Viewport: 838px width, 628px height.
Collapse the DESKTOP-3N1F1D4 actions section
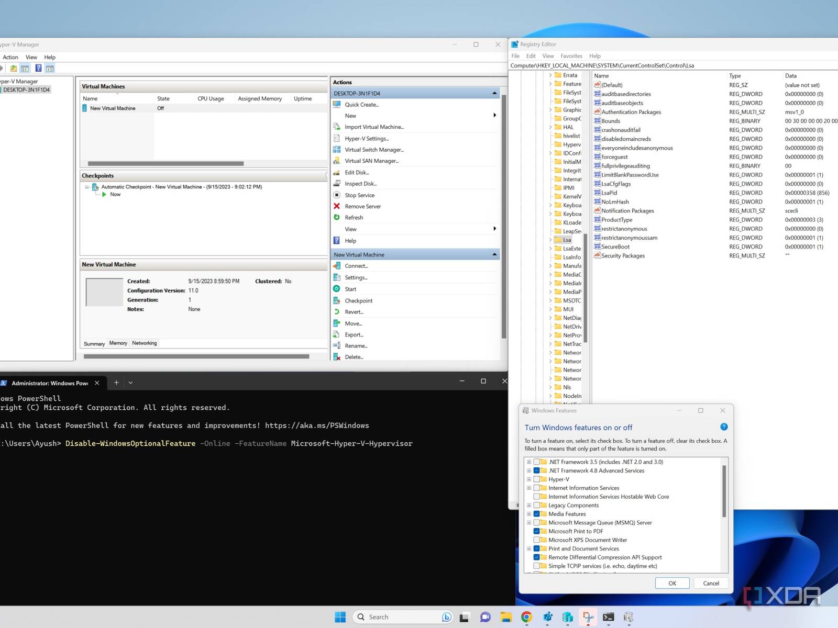494,93
